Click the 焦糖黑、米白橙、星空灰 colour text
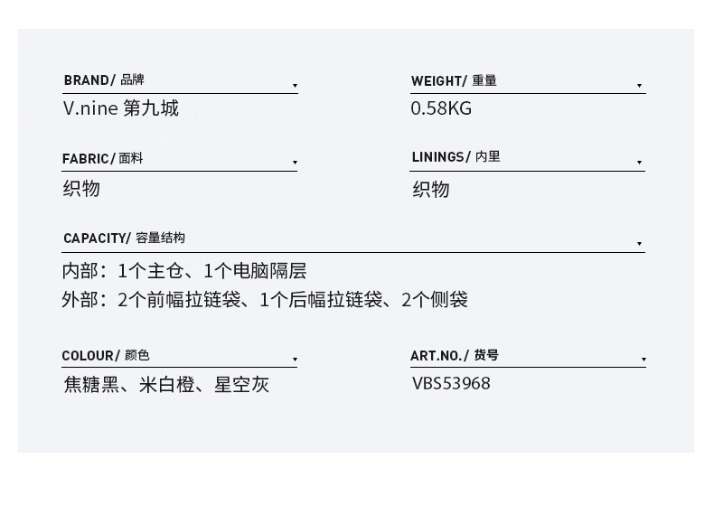714x524 pixels. pos(166,384)
